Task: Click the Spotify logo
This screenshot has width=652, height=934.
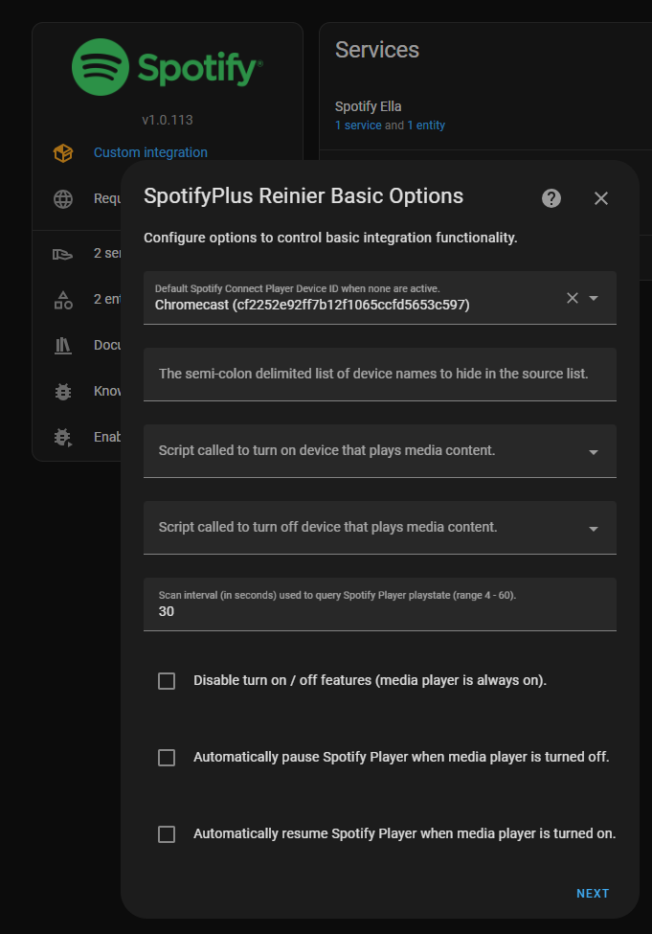Action: [x=167, y=68]
